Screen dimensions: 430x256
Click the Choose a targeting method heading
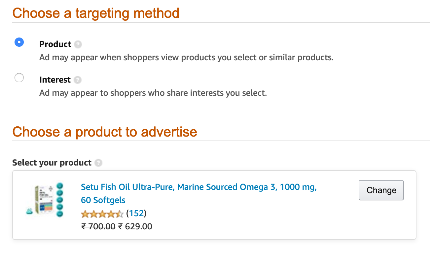[95, 13]
